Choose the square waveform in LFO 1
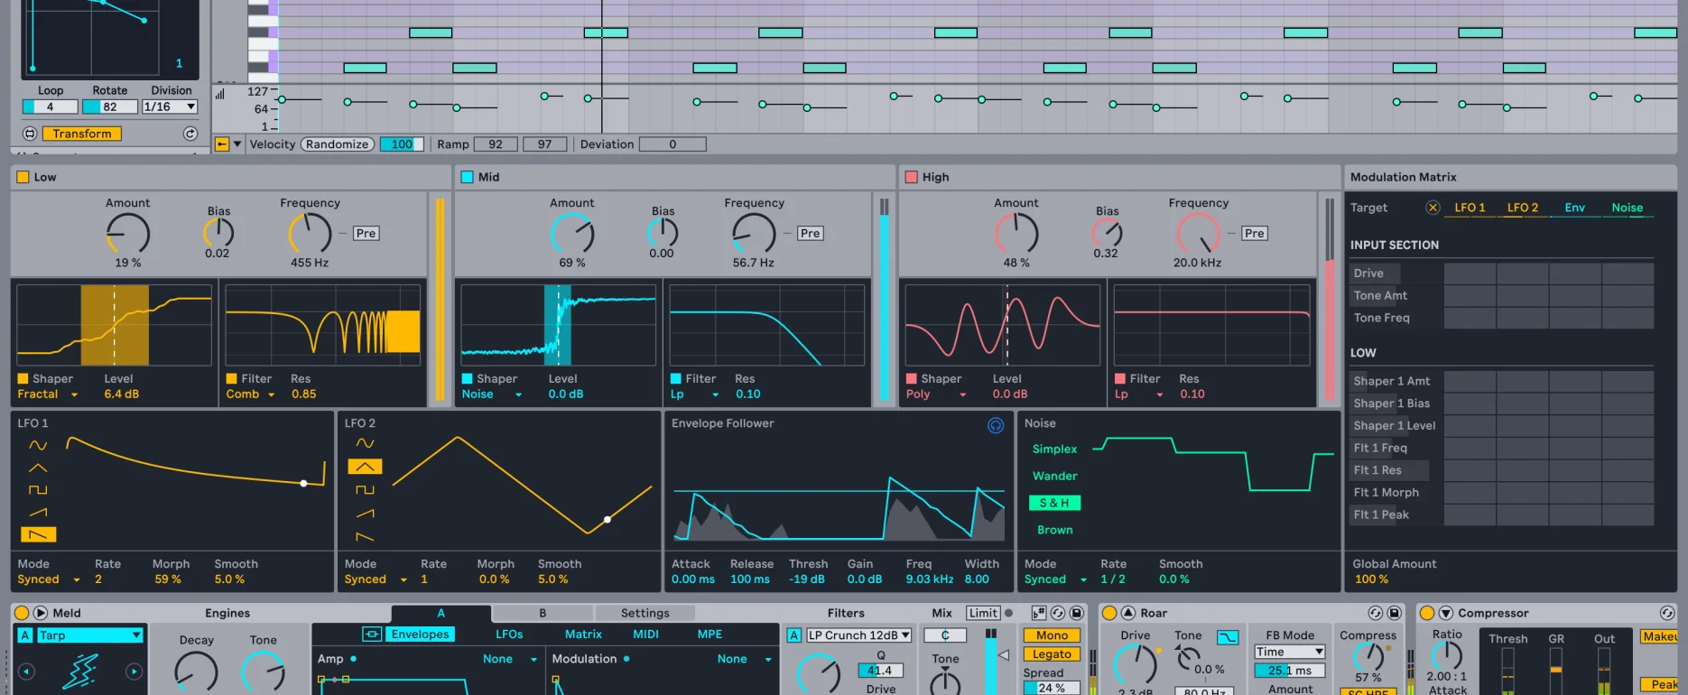The width and height of the screenshot is (1688, 695). [x=38, y=490]
